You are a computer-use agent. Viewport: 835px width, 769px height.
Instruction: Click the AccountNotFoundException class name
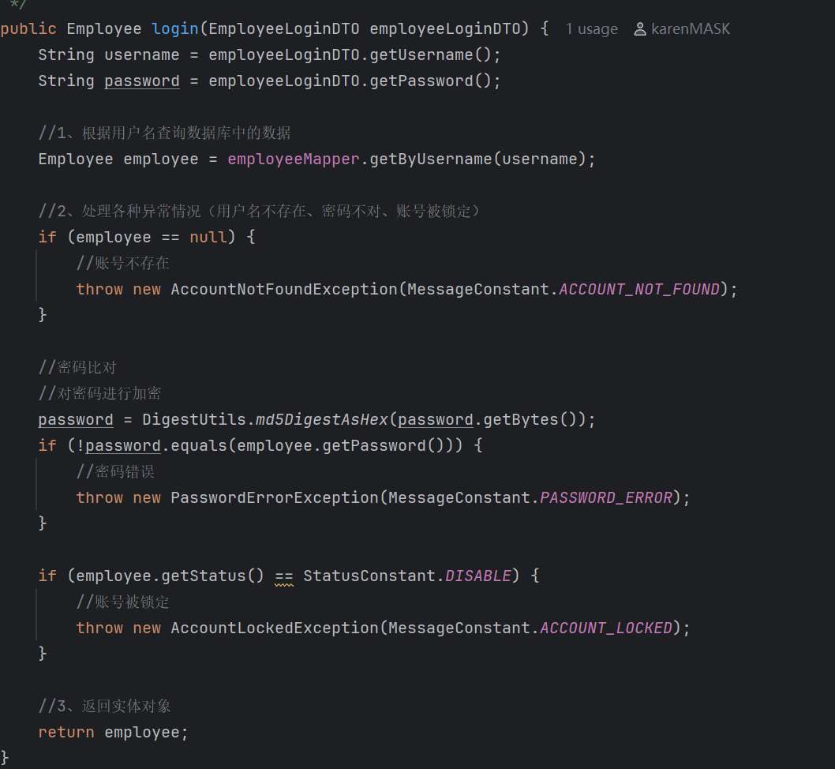(284, 289)
